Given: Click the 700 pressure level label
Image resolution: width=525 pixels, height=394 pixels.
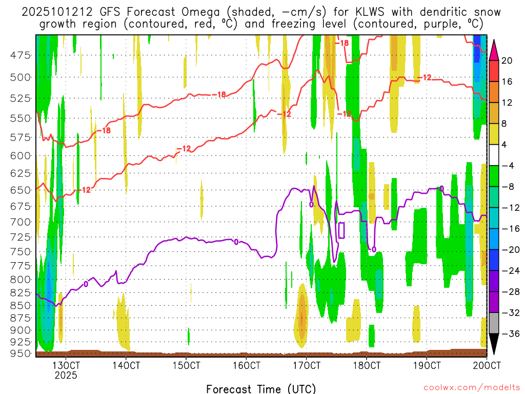Looking at the screenshot, I should click(21, 222).
